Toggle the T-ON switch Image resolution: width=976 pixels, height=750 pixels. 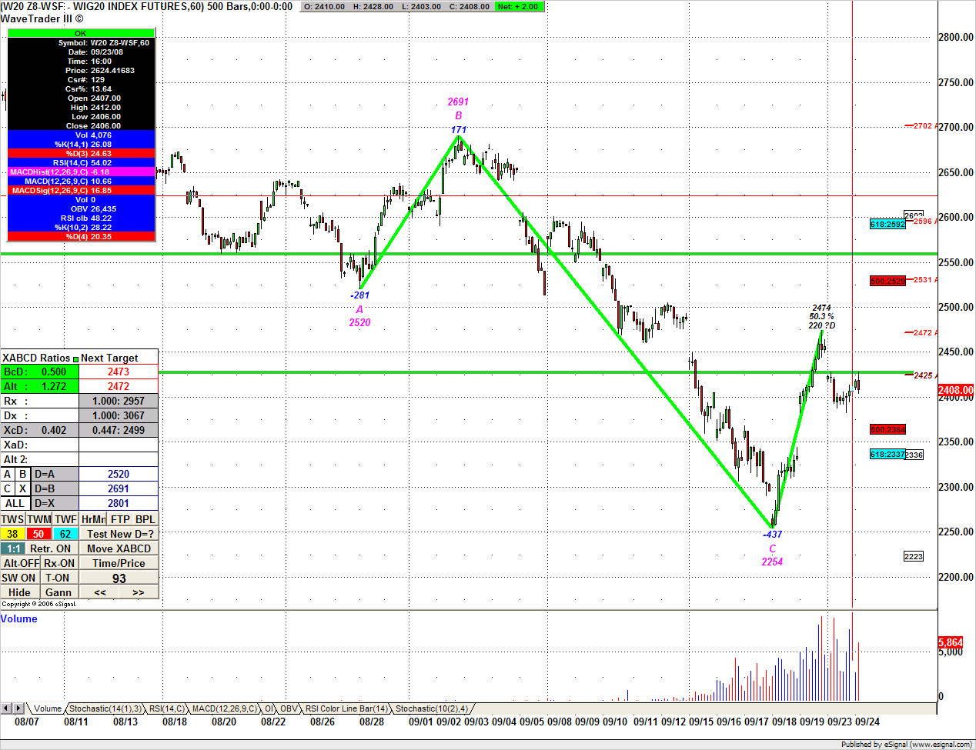(x=58, y=578)
